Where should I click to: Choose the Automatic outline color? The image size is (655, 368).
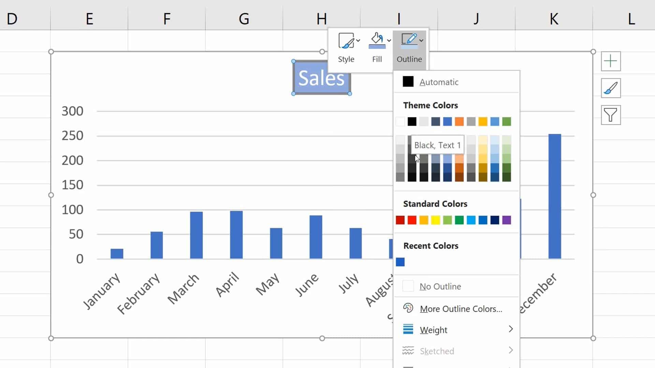(x=456, y=82)
